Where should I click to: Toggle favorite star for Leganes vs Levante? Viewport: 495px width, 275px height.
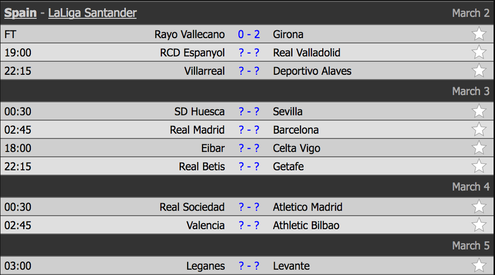(479, 266)
